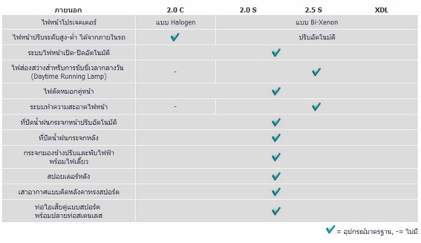Click the Daytime Running Lamp row checkmark
The height and width of the screenshot is (243, 421).
pos(316,72)
